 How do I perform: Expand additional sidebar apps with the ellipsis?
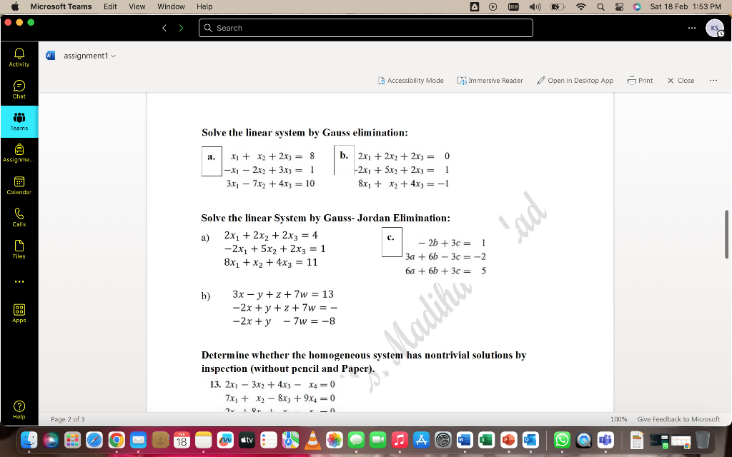click(x=19, y=281)
